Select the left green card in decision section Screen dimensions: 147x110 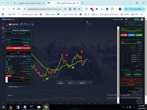tap(128, 74)
